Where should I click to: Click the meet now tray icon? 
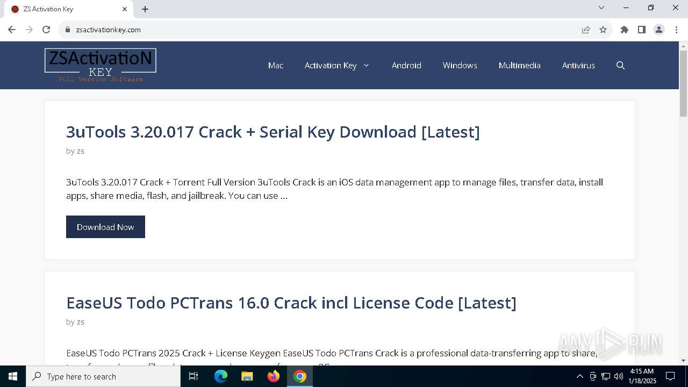(x=593, y=376)
